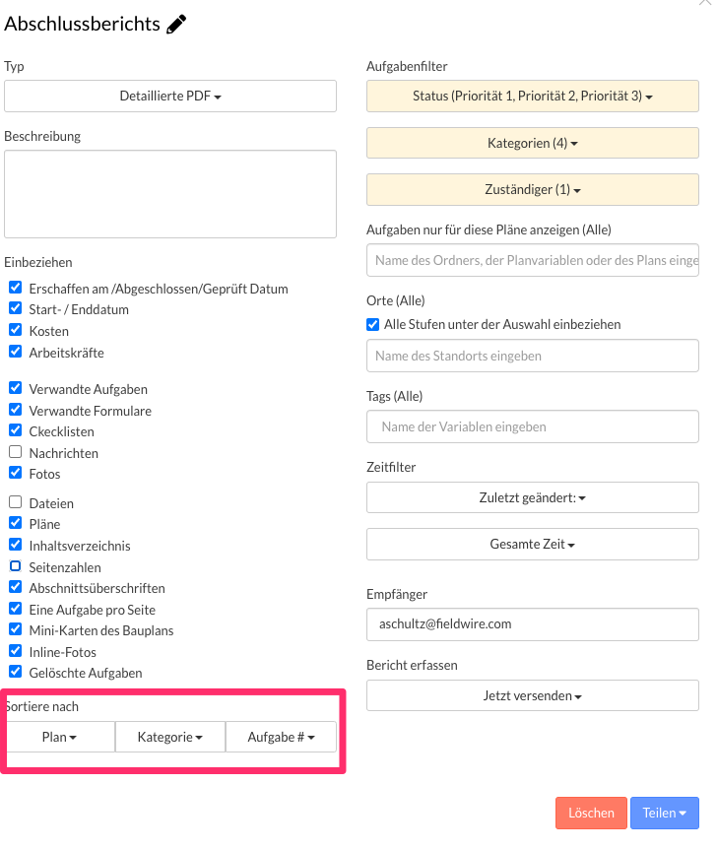717x850 pixels.
Task: Click the pencil edit icon beside Abschlussberichts
Action: pyautogui.click(x=177, y=25)
